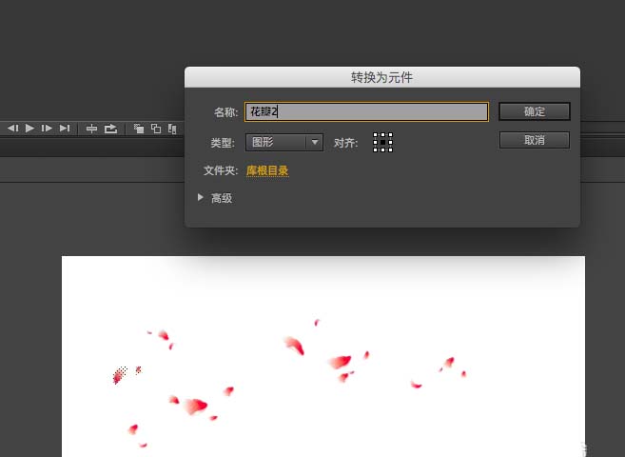The height and width of the screenshot is (457, 625).
Task: Dismiss dialog with the 取消 button
Action: [x=535, y=140]
